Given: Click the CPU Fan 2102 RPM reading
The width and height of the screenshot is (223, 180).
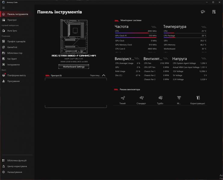Looking at the screenshot, I should coord(156,63).
